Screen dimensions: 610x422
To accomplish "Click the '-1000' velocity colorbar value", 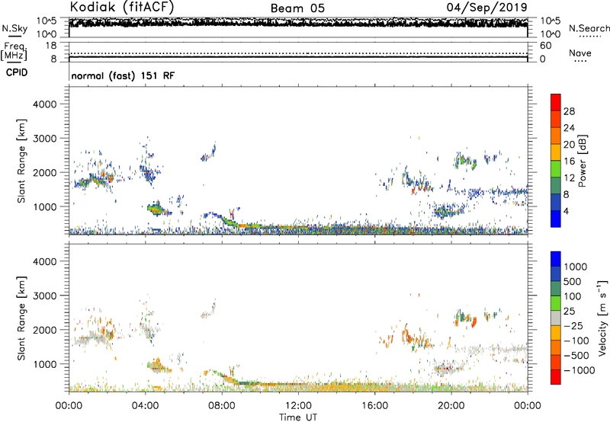I will coord(579,370).
